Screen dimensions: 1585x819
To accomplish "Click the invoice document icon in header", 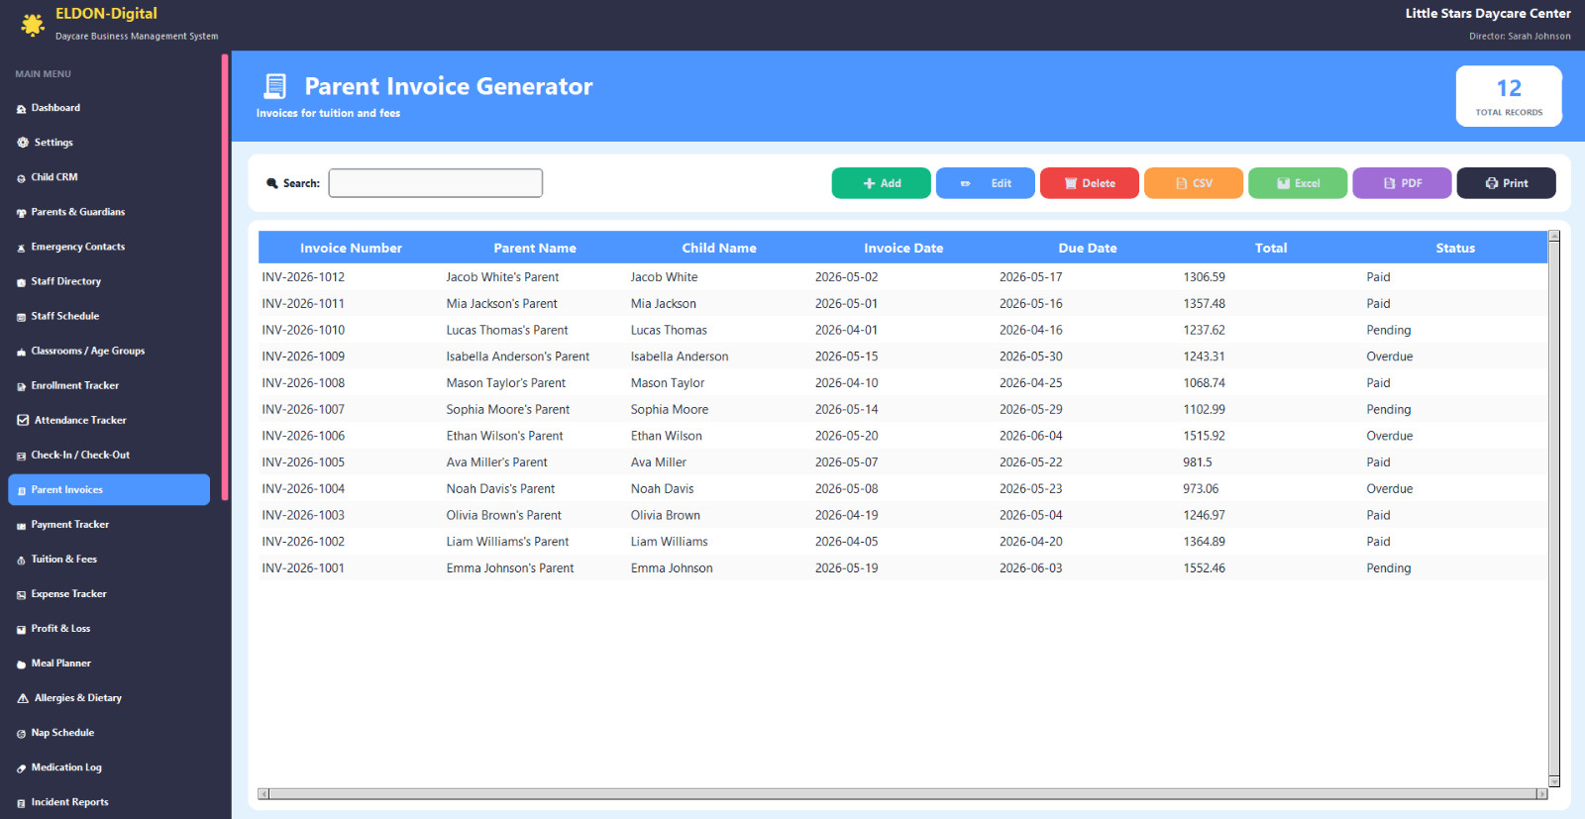I will 275,86.
